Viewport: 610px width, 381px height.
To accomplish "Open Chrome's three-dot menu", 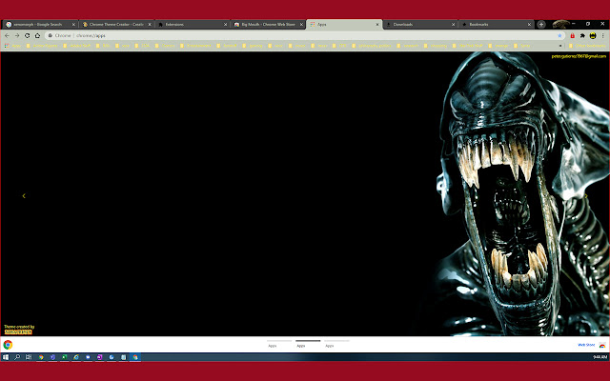I will 603,35.
